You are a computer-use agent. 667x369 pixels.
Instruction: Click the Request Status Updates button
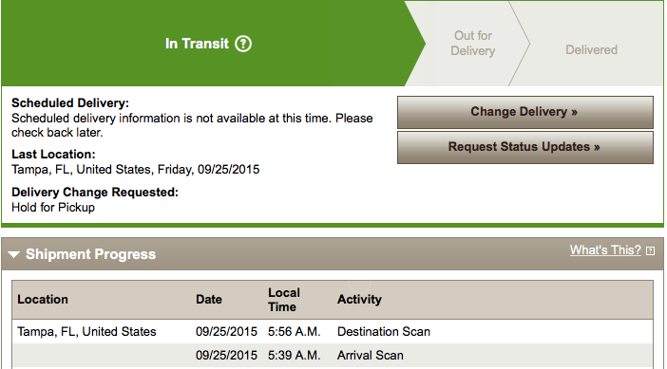[524, 147]
